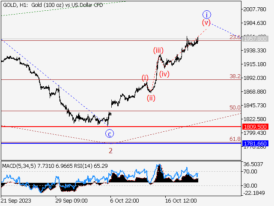Click the 70.00 RSI level value
This screenshot has height=206, width=274.
[250, 171]
